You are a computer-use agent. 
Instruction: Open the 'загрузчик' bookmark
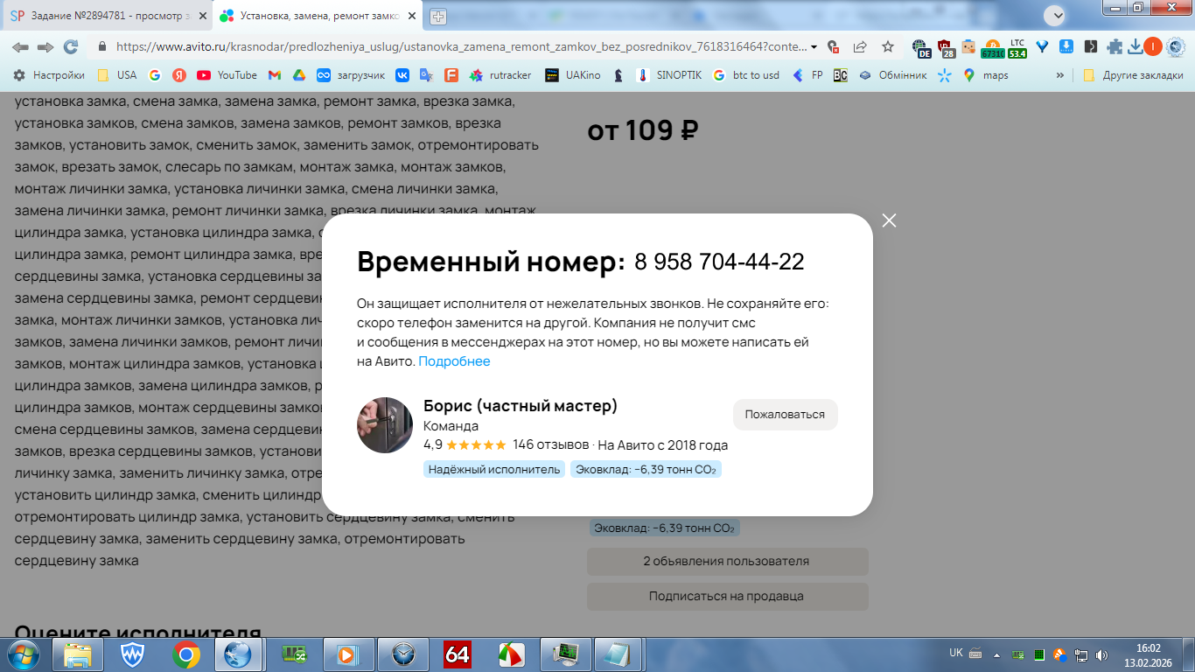tap(351, 75)
